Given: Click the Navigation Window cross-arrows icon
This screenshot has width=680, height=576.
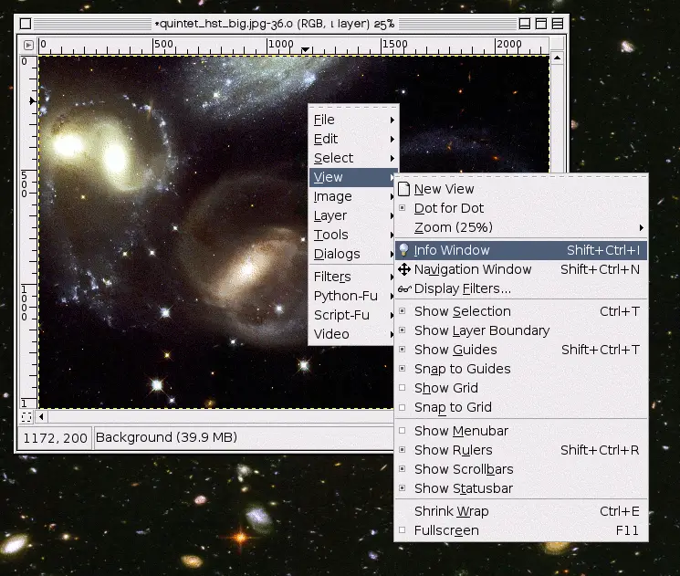Looking at the screenshot, I should point(403,269).
